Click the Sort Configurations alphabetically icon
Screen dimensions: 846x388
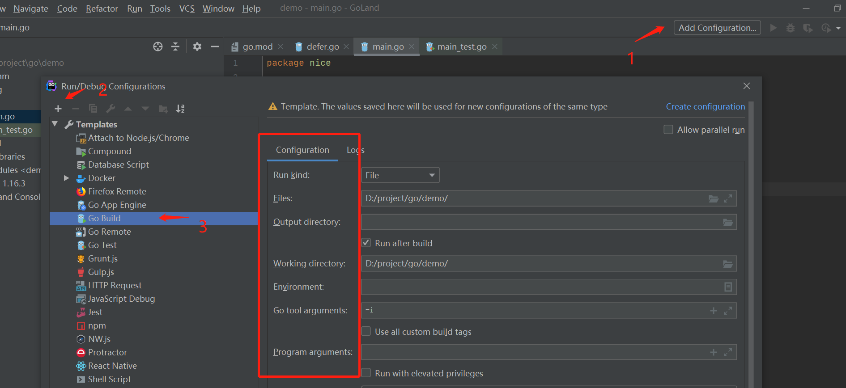click(180, 109)
